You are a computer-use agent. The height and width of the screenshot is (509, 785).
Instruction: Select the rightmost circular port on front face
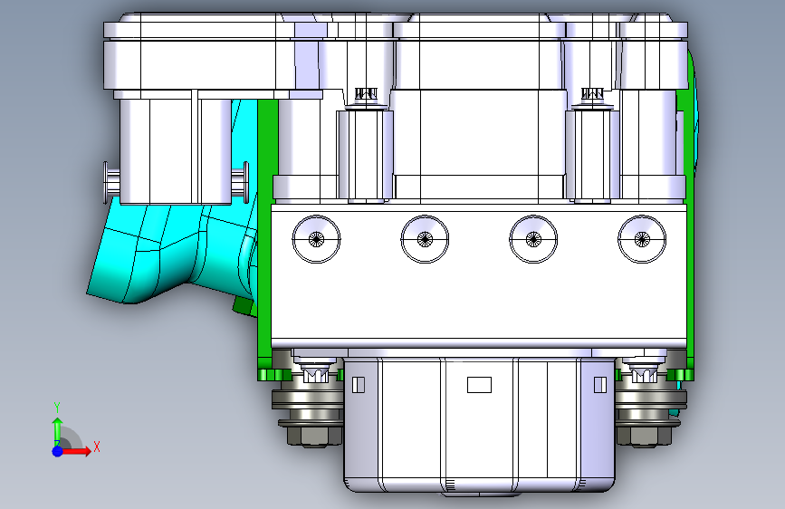pyautogui.click(x=642, y=239)
